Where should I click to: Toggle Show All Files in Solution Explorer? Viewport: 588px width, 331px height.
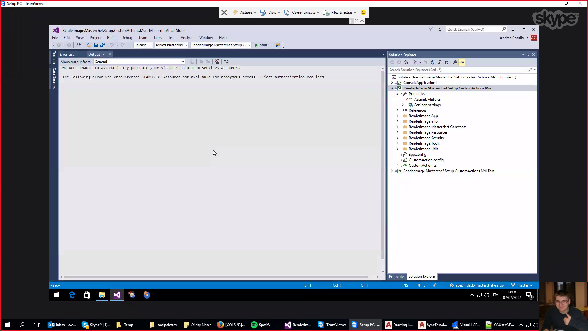(446, 62)
